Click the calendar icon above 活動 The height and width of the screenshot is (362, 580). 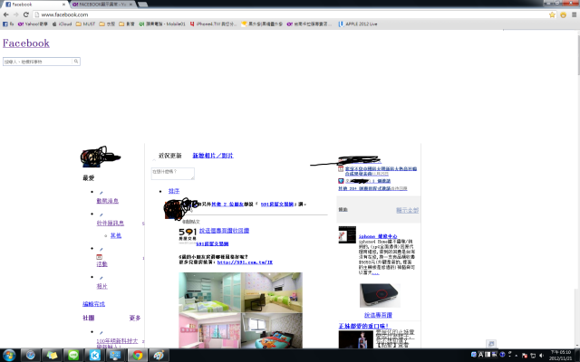100,257
